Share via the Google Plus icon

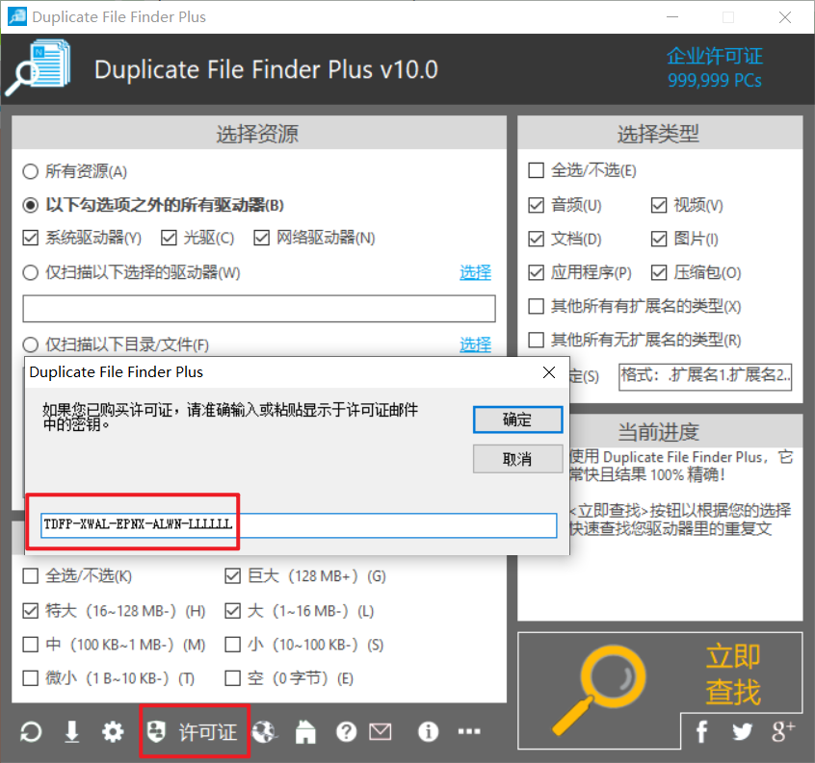783,732
